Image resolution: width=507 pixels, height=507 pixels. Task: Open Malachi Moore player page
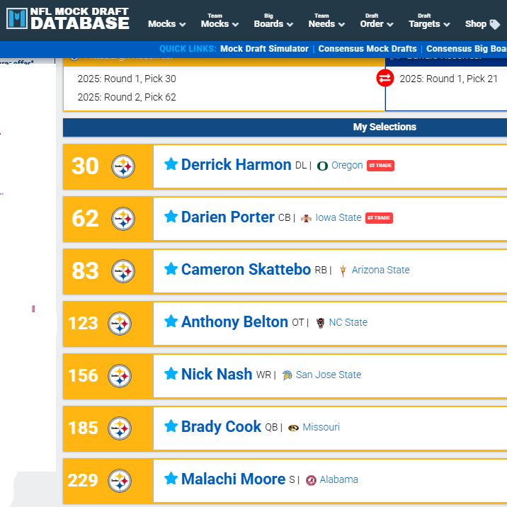(233, 479)
